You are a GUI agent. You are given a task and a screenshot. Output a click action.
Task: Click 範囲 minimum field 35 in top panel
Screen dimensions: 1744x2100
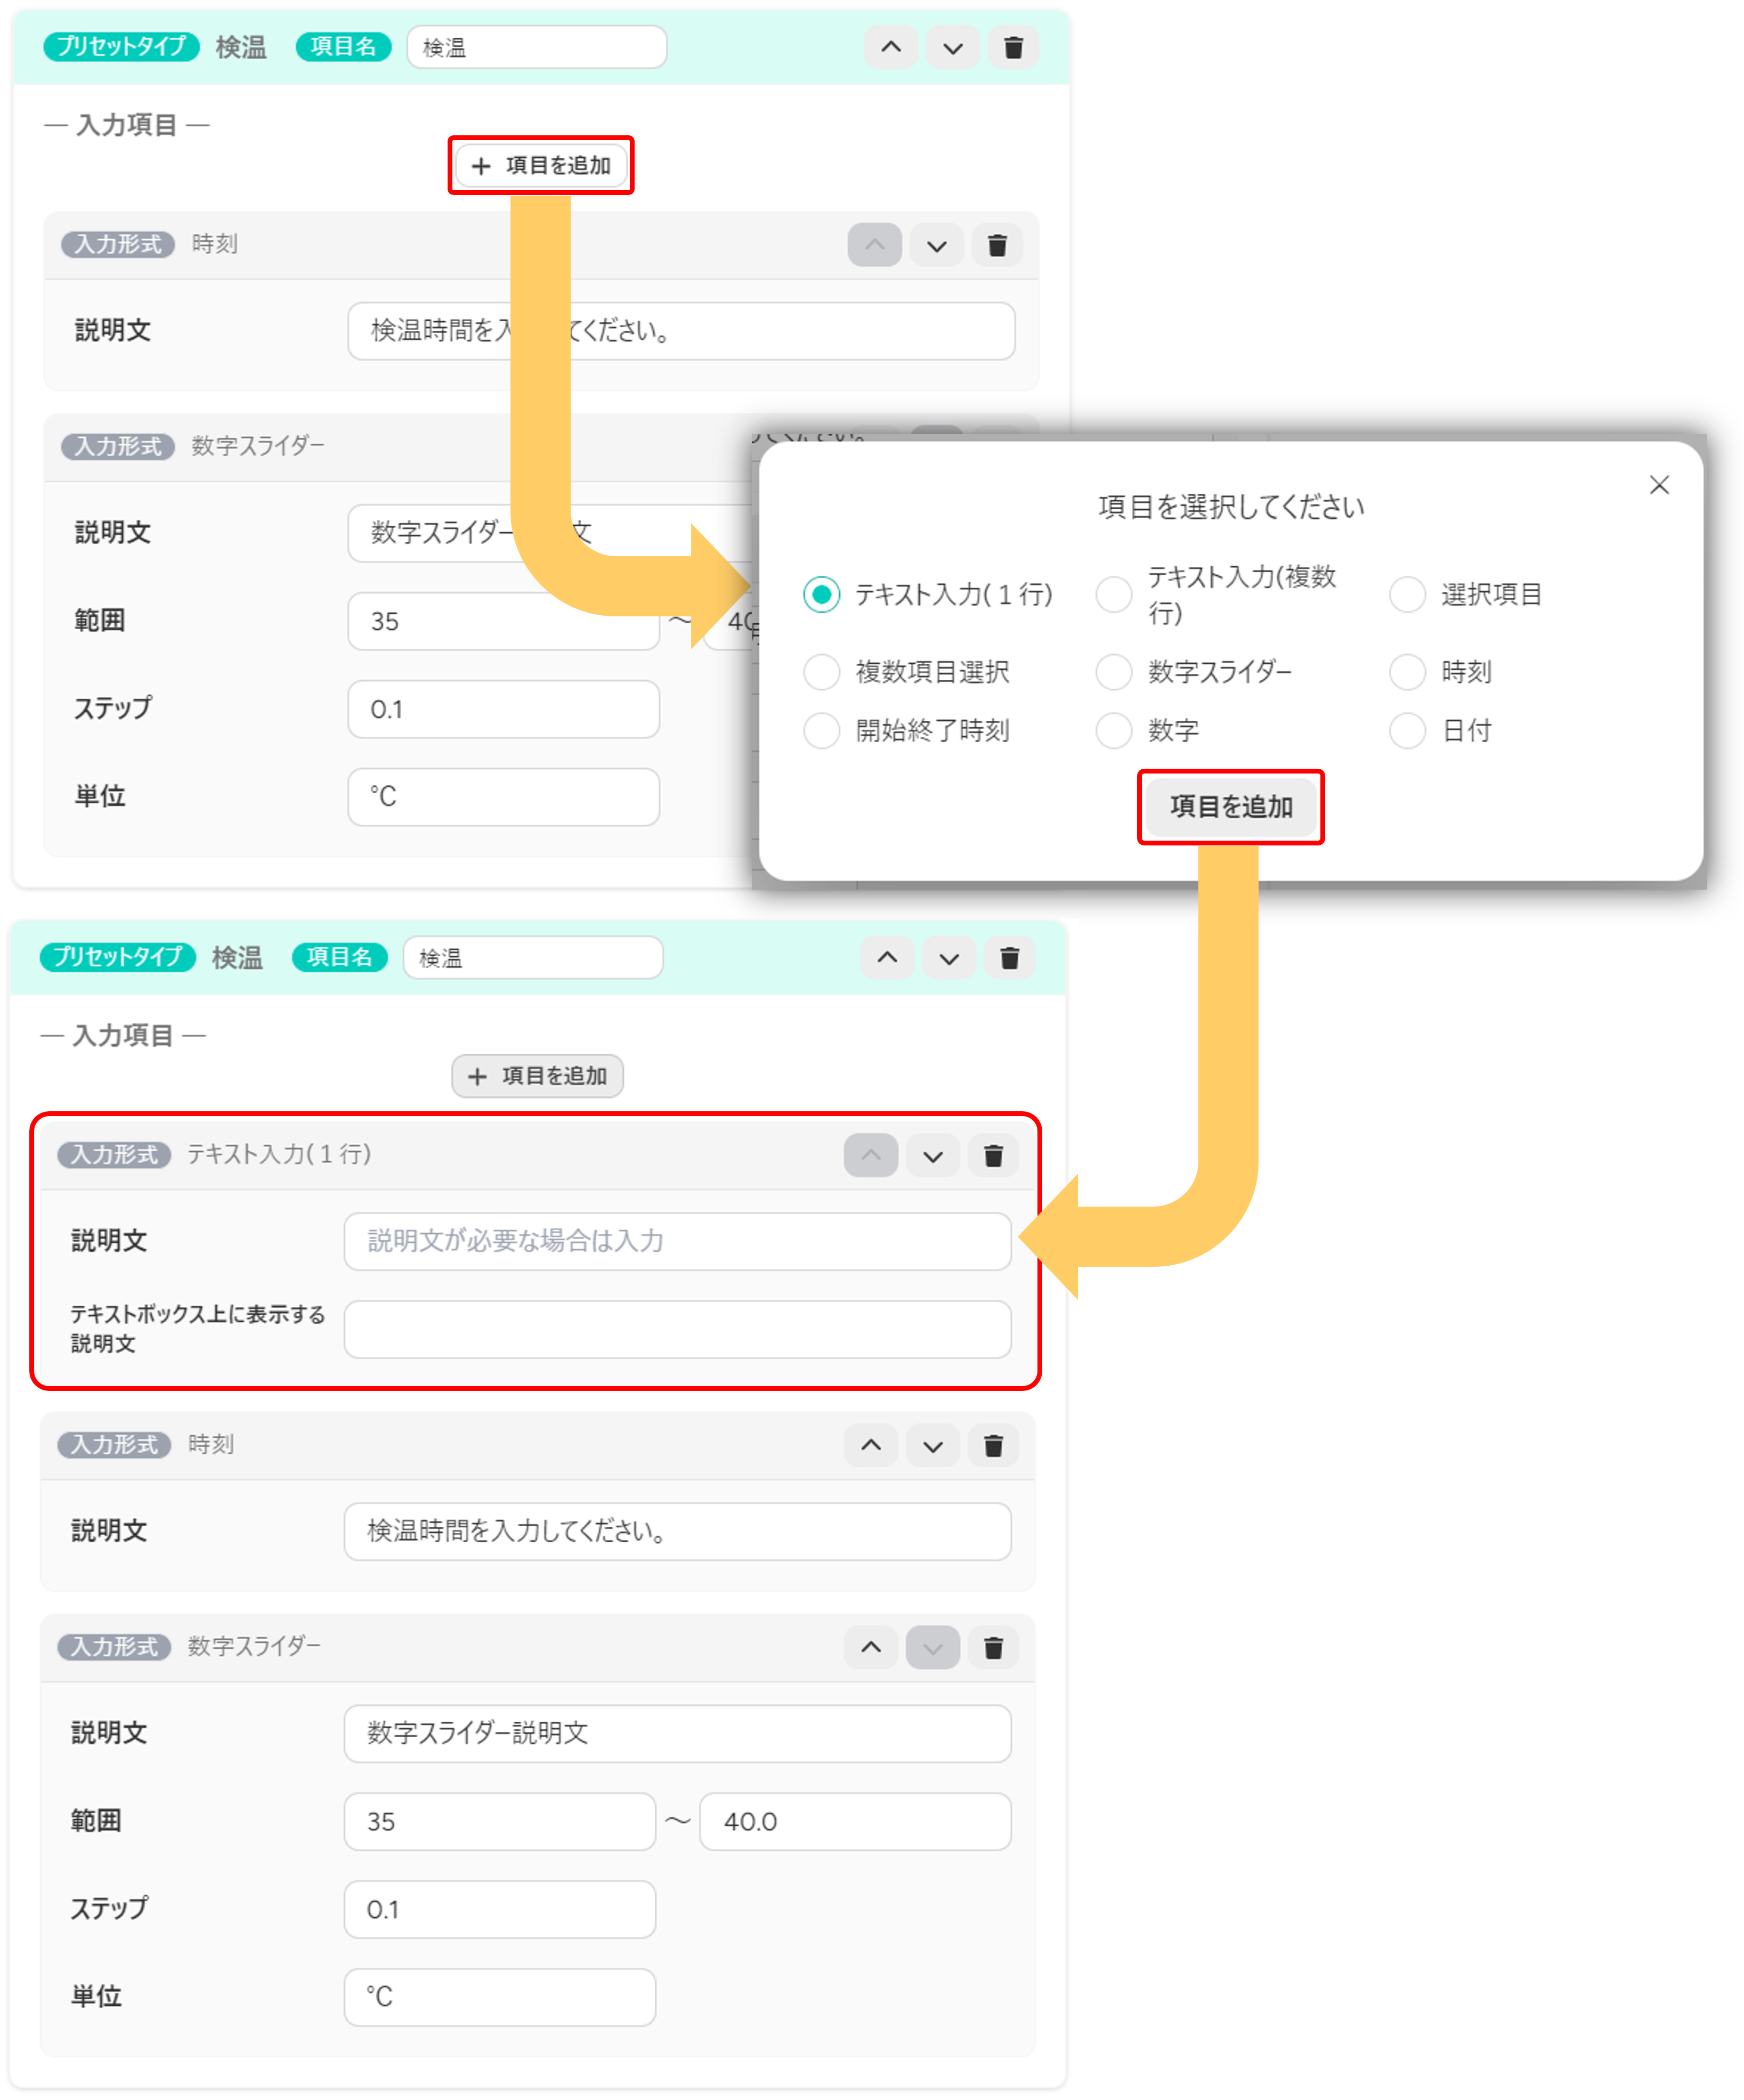503,621
